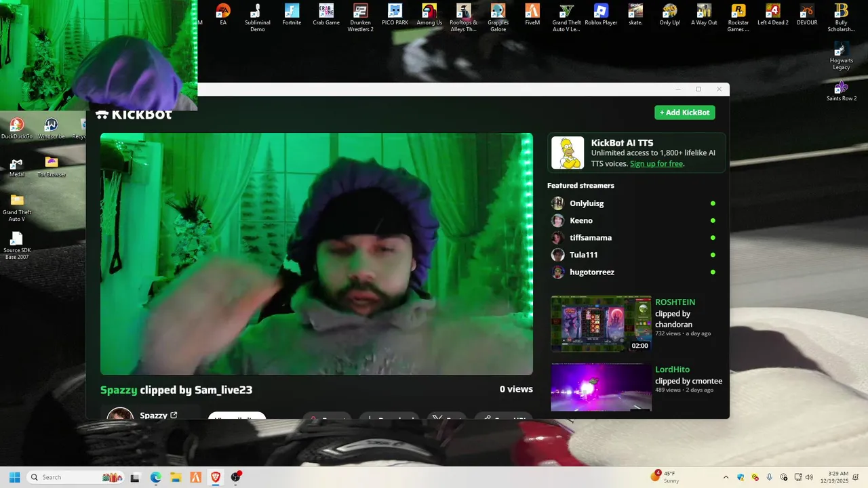868x488 pixels.
Task: Click the Homer Simpson KickBot AI TTS image
Action: 568,152
